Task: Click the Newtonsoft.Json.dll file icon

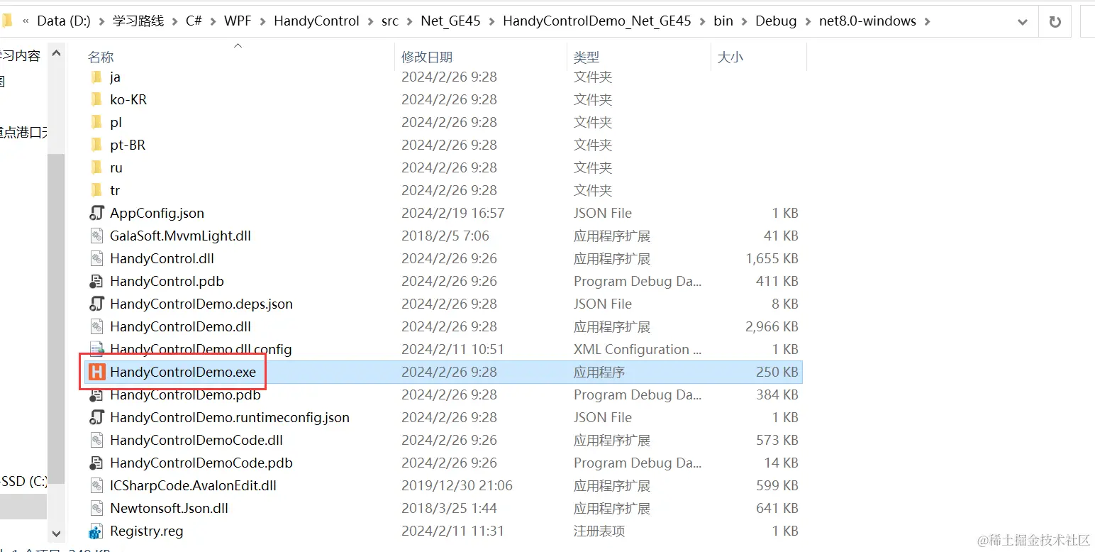Action: click(97, 508)
